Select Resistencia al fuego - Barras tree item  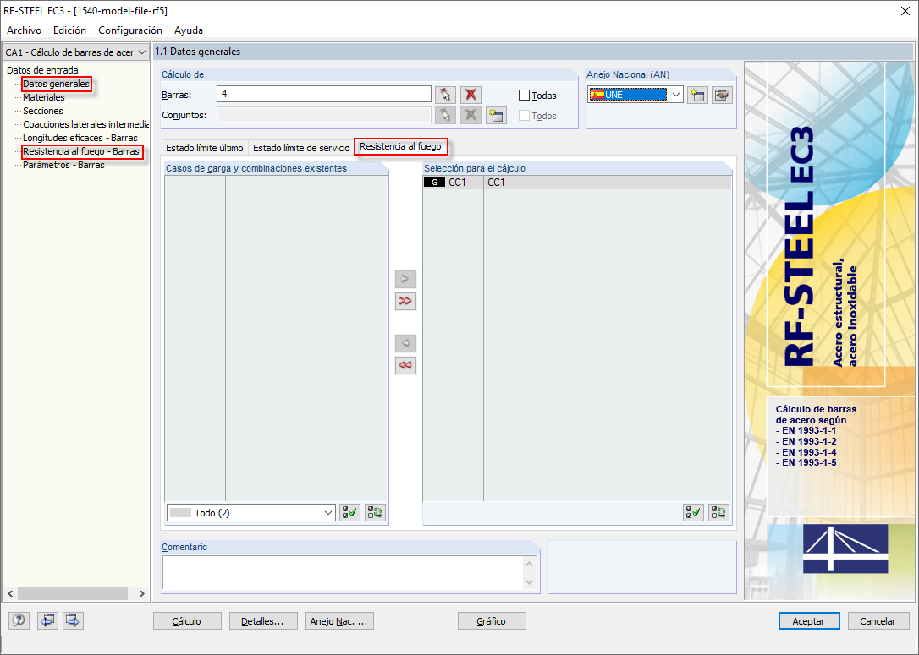pyautogui.click(x=81, y=151)
